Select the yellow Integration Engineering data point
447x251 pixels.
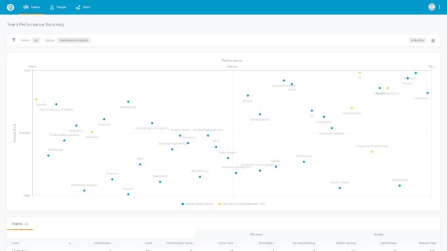pos(371,152)
